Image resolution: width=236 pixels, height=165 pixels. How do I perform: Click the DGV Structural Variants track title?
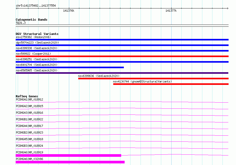[37, 34]
